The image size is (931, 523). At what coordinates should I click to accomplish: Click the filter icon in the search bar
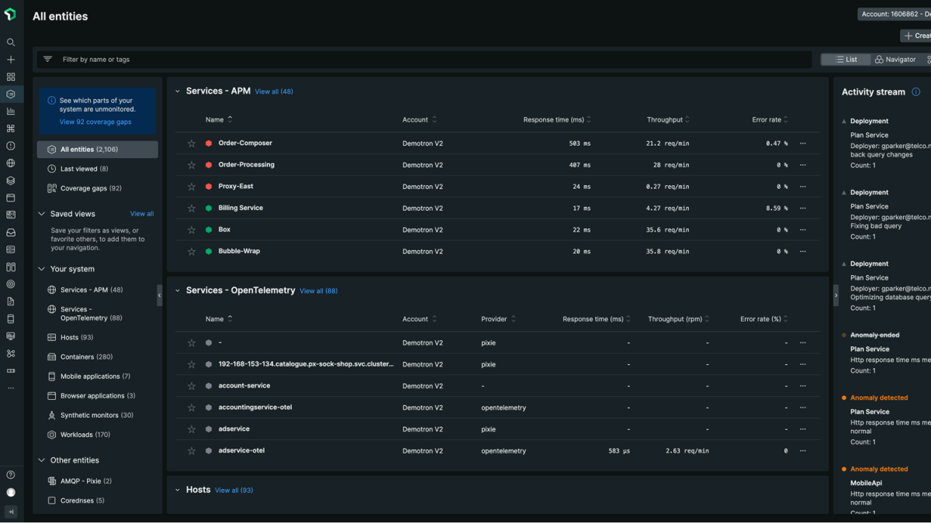47,60
